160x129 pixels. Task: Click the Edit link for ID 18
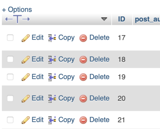pos(38,59)
